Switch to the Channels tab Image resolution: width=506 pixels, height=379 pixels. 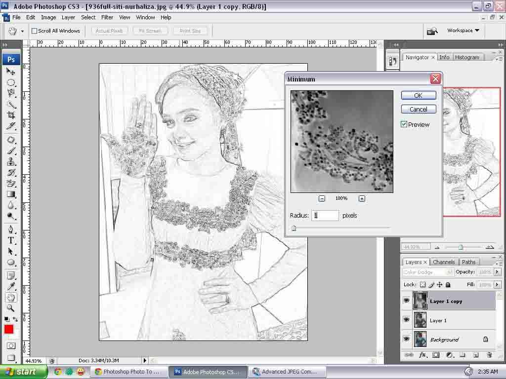(444, 262)
